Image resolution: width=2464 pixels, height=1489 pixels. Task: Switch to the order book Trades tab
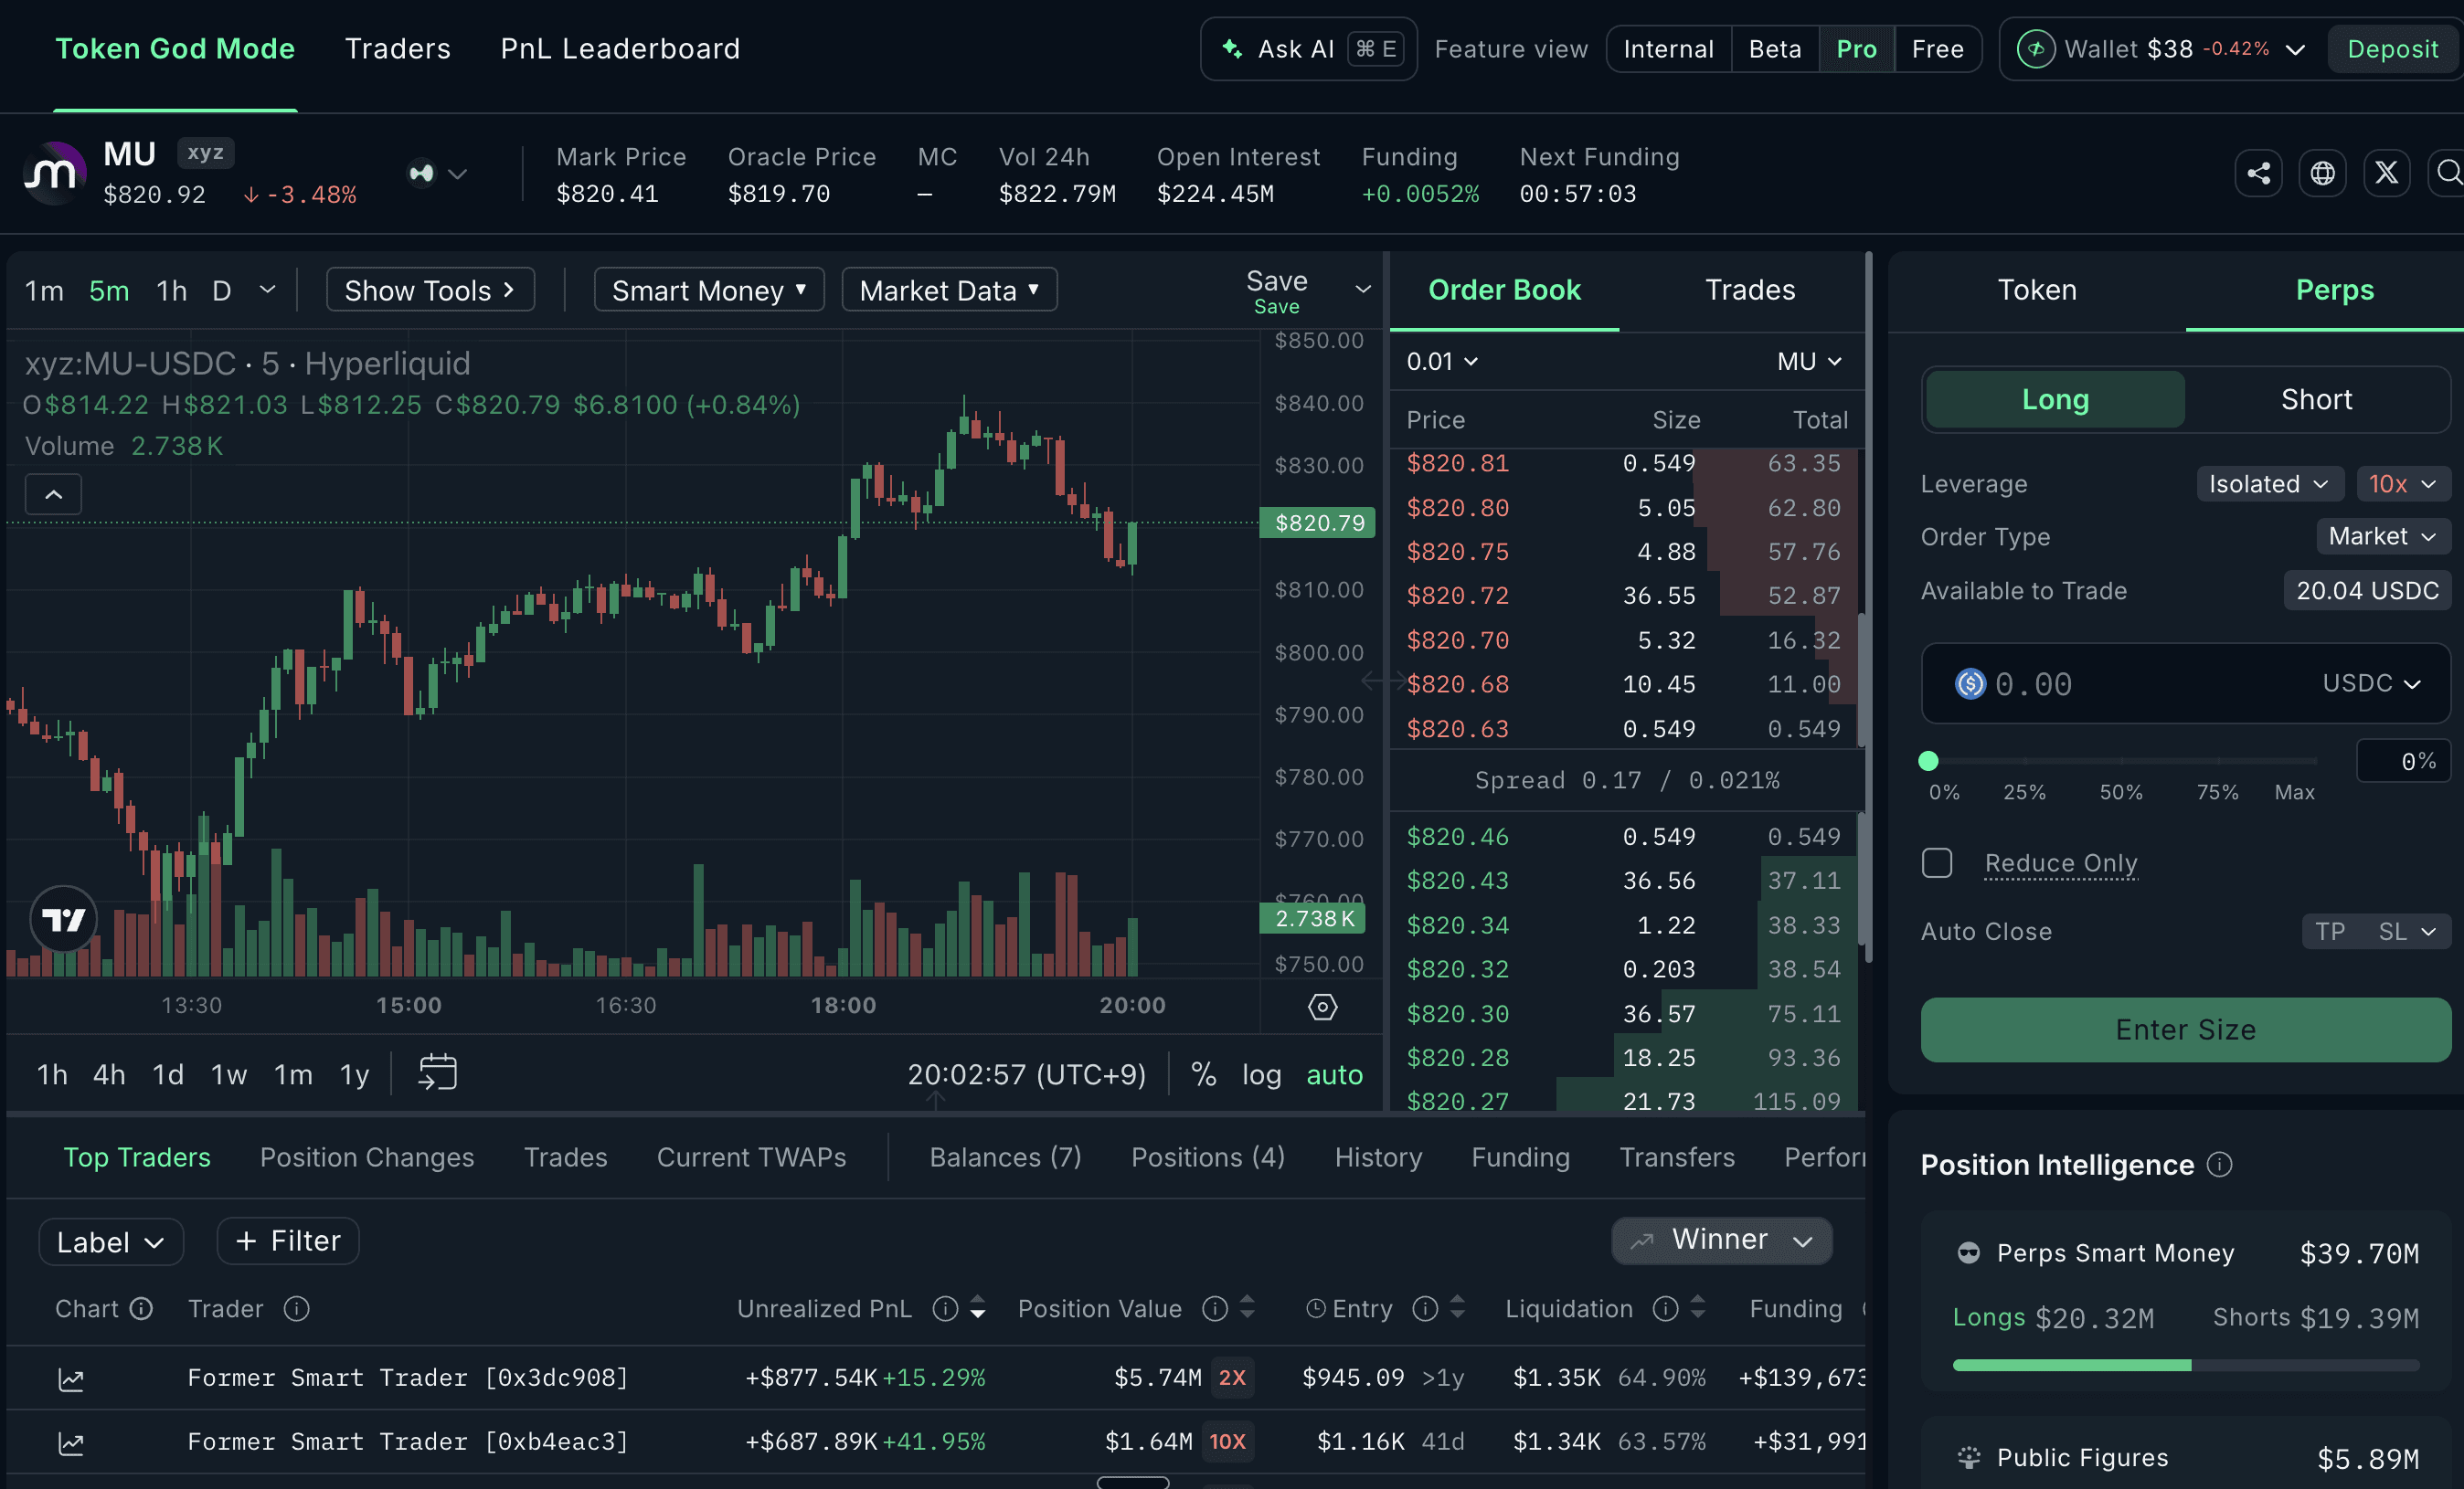point(1749,290)
